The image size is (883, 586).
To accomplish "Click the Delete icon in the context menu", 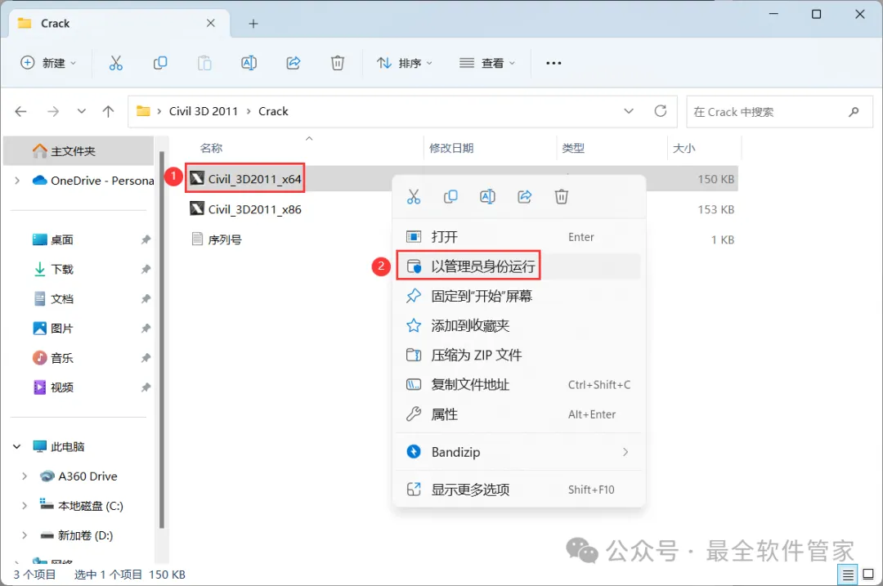I will pyautogui.click(x=562, y=196).
